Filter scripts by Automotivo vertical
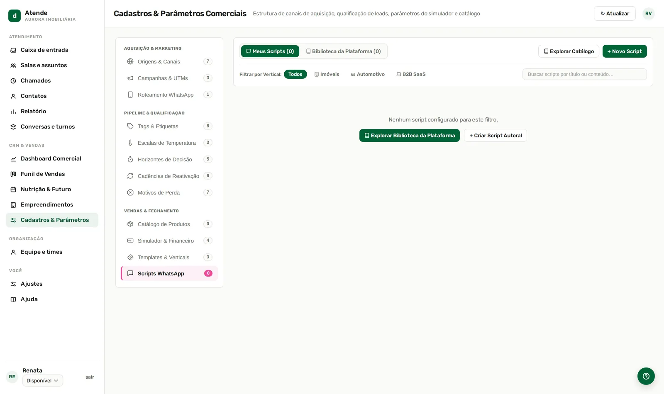This screenshot has width=664, height=394. coord(368,74)
